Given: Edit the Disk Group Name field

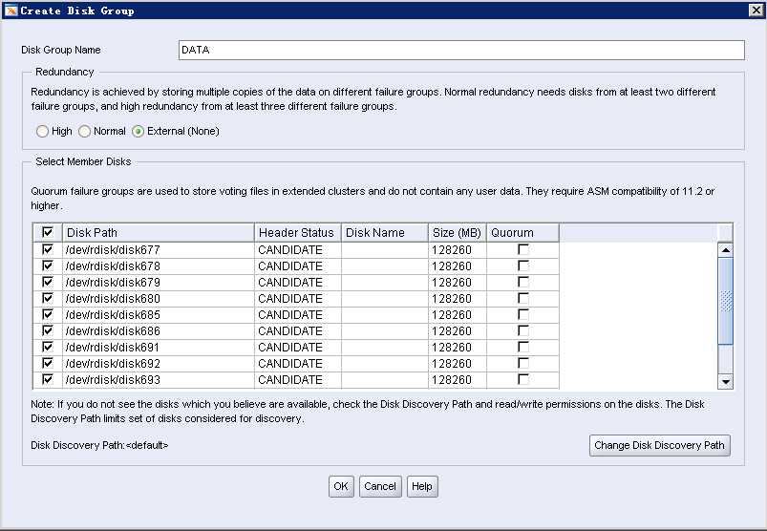Looking at the screenshot, I should coord(461,50).
